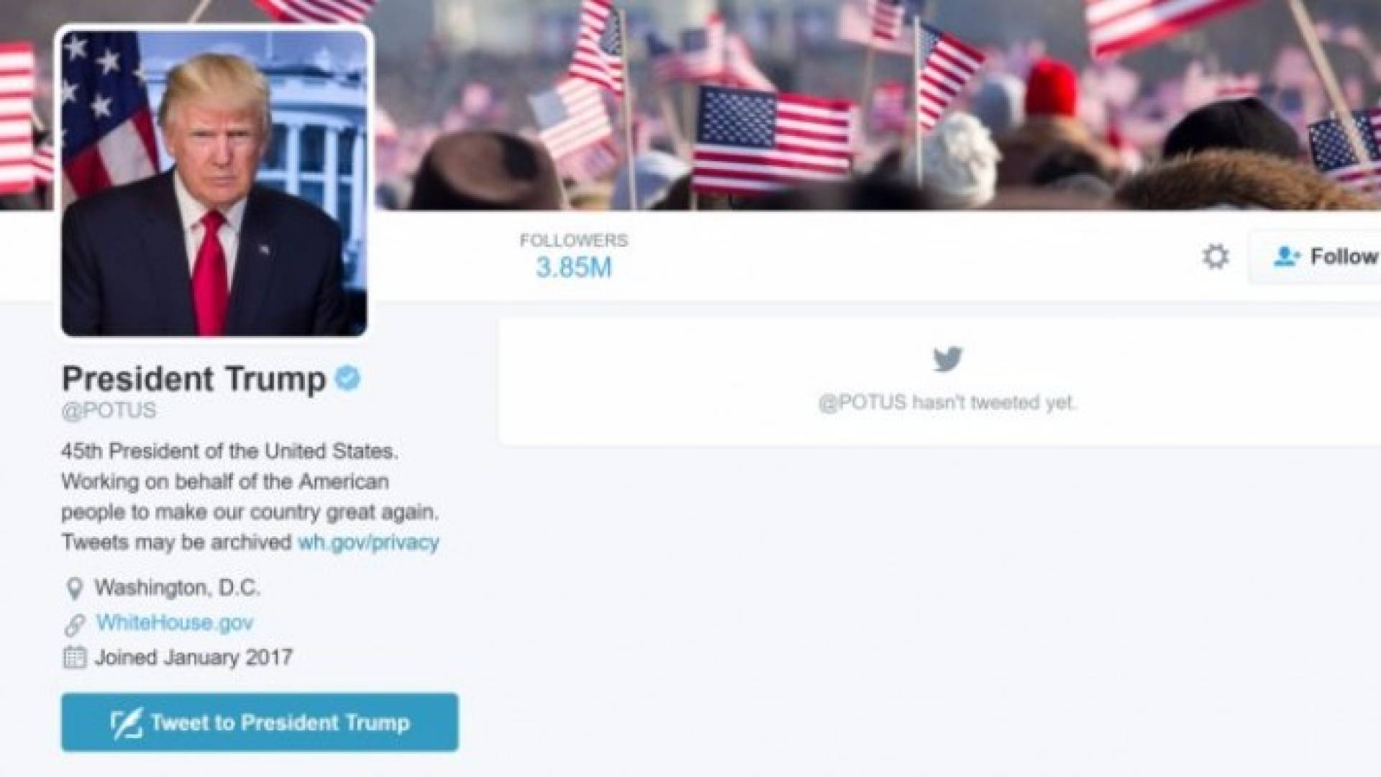Open the wh.gov/privacy link in bio
The width and height of the screenshot is (1381, 777).
click(x=368, y=542)
